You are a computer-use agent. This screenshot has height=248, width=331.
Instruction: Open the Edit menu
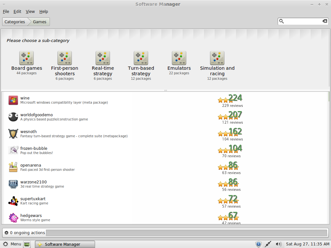coord(17,12)
